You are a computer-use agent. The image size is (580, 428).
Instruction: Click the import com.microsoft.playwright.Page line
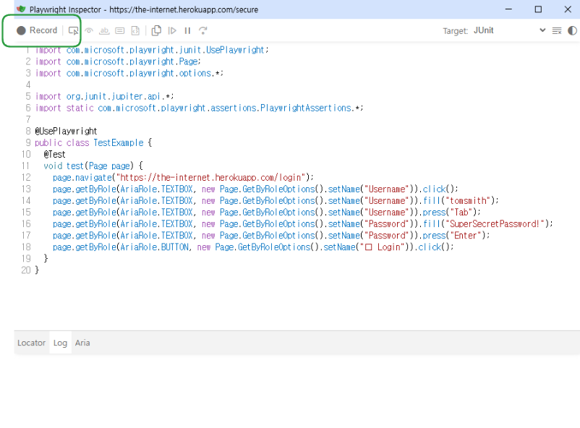[118, 61]
